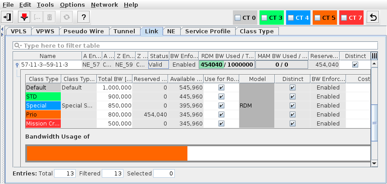This screenshot has height=184, width=387.
Task: Uncheck Use for Routing on the STD row
Action: [x=221, y=97]
